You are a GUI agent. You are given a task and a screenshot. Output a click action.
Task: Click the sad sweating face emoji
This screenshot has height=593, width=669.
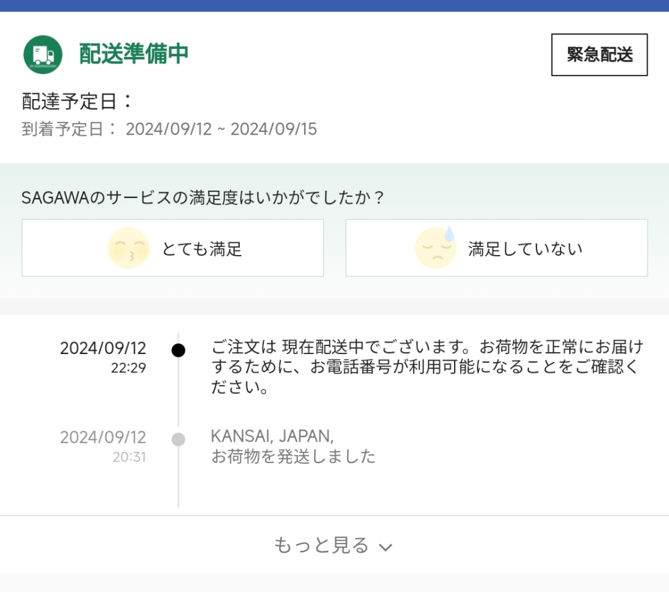click(x=435, y=248)
